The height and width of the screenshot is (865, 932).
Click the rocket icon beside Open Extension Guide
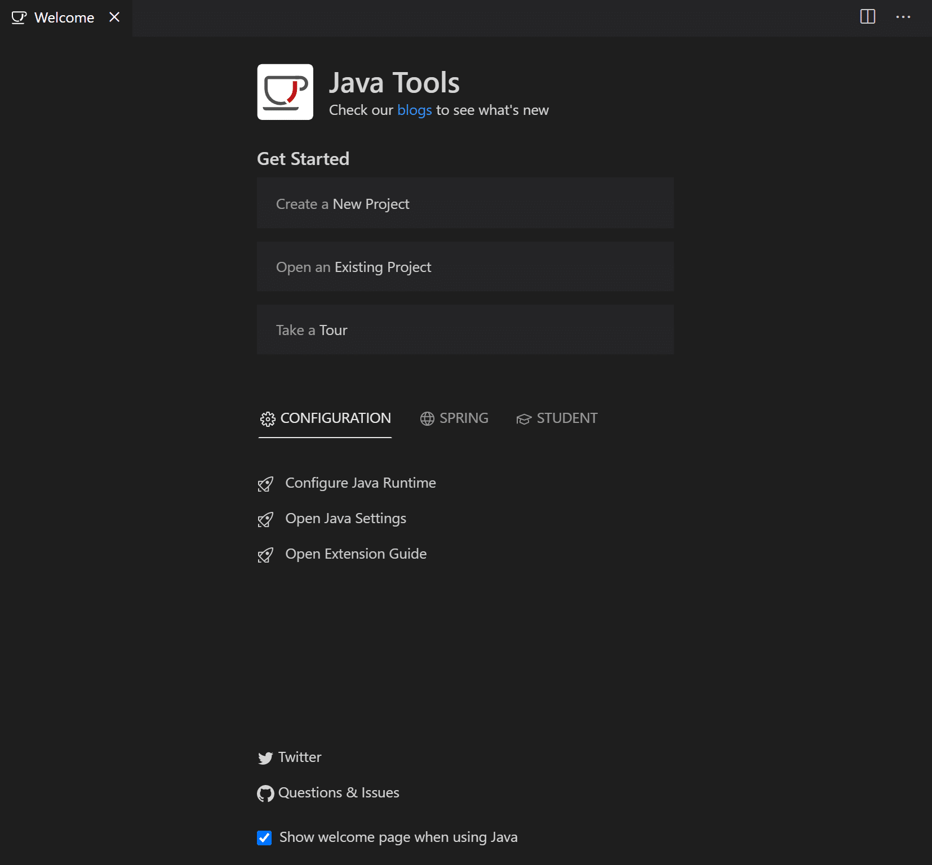click(265, 555)
